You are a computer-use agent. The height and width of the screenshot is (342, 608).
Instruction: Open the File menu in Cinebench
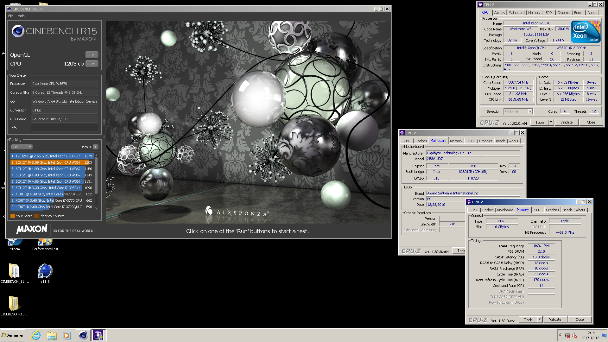(x=11, y=16)
